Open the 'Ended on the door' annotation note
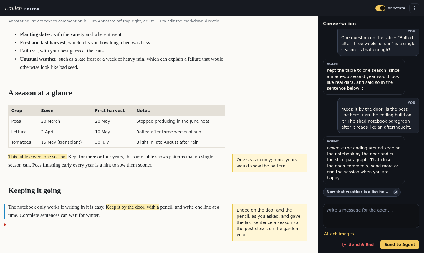424x253 pixels. (x=270, y=222)
